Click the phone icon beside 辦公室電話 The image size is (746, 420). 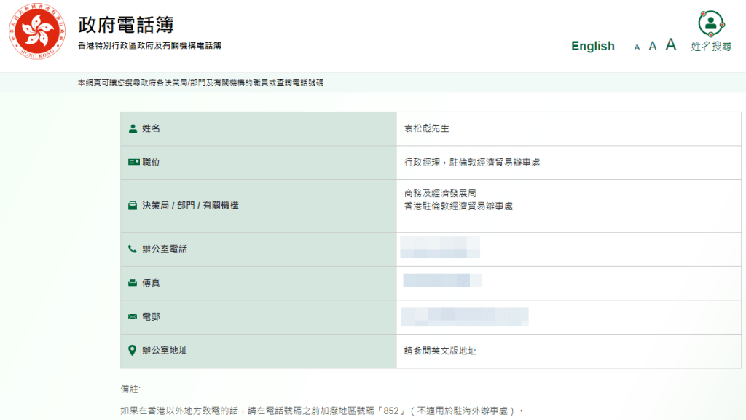click(133, 249)
